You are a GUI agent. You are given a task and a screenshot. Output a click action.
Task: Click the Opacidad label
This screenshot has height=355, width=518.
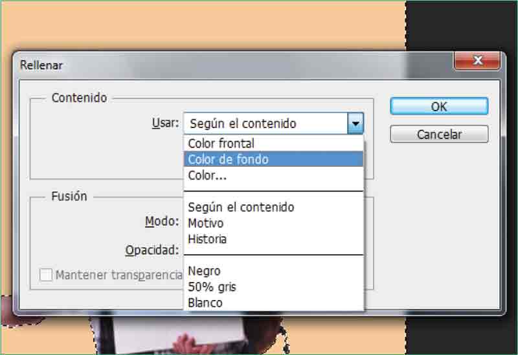tap(152, 250)
